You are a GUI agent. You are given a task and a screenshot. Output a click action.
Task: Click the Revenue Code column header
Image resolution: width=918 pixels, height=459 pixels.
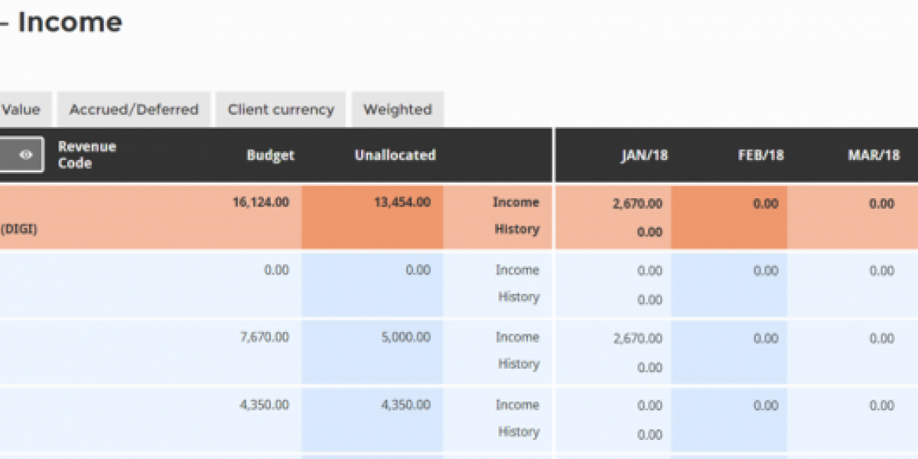click(86, 155)
